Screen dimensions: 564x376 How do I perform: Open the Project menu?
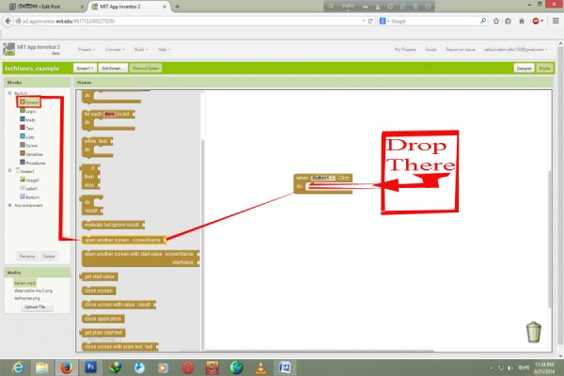point(86,49)
